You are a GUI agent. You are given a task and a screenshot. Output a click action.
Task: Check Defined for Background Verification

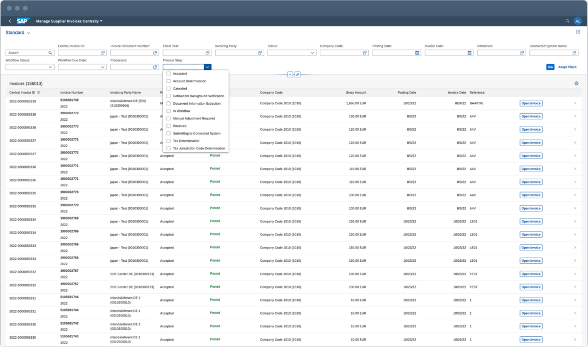tap(168, 96)
